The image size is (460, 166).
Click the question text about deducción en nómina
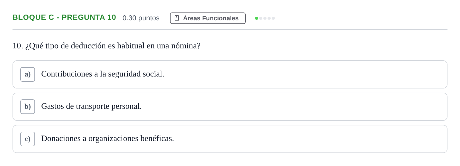pos(106,46)
